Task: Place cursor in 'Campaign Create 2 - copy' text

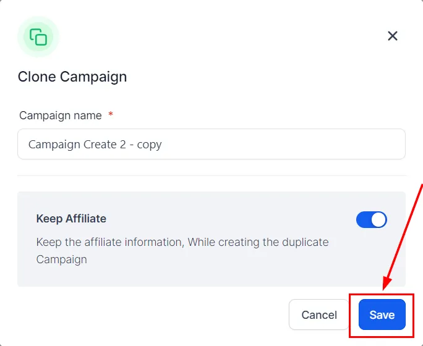Action: click(95, 145)
